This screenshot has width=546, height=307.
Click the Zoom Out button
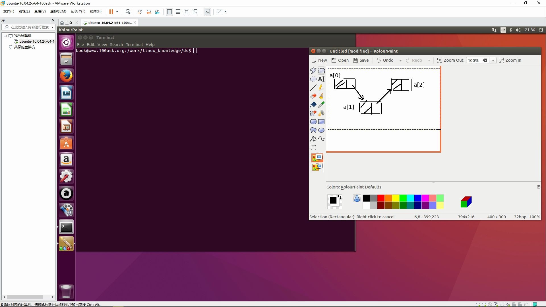pyautogui.click(x=450, y=60)
